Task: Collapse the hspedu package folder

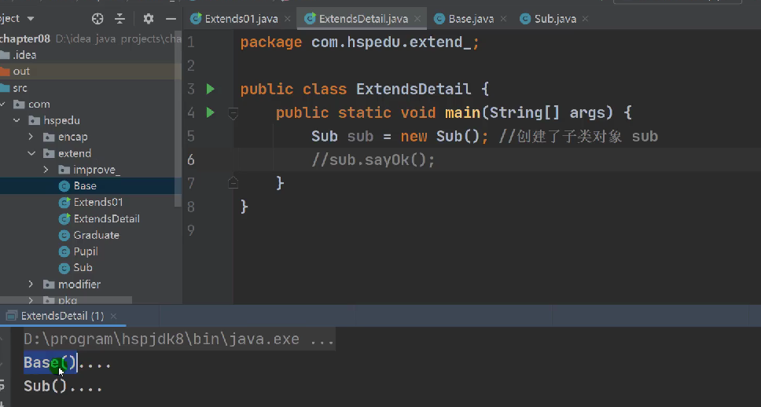Action: pos(17,120)
